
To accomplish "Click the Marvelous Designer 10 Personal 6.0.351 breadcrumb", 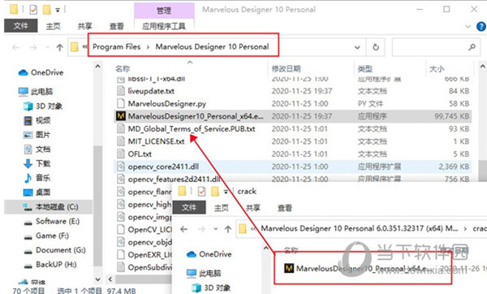I will coord(360,229).
